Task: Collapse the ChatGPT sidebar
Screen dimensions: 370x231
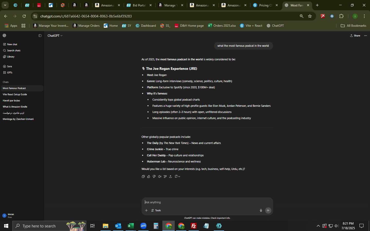Action: (x=40, y=36)
